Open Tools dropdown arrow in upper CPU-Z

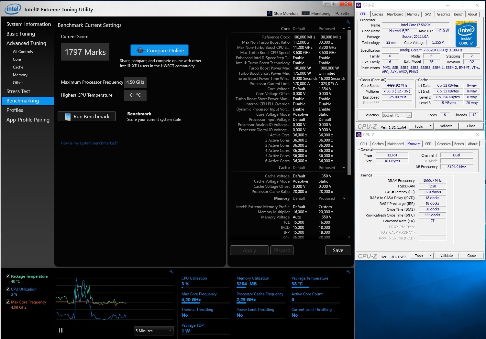(430, 126)
